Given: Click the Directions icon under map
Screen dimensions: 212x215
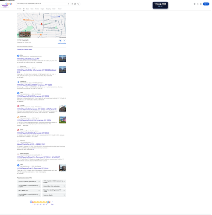Looking at the screenshot, I should click(60, 41).
